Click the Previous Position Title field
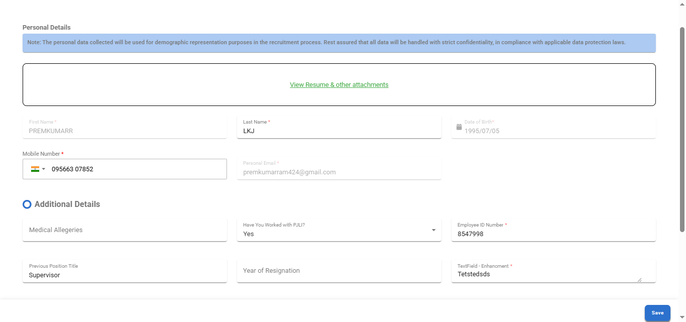 (x=125, y=275)
